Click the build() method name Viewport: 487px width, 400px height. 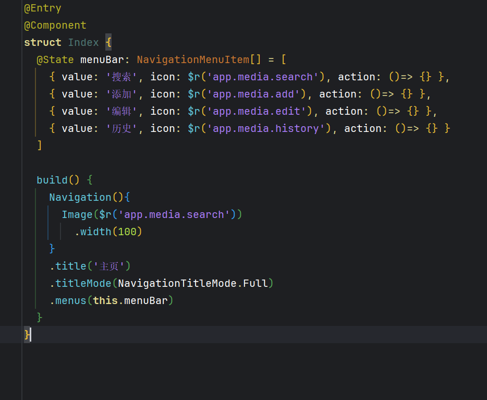coord(52,180)
